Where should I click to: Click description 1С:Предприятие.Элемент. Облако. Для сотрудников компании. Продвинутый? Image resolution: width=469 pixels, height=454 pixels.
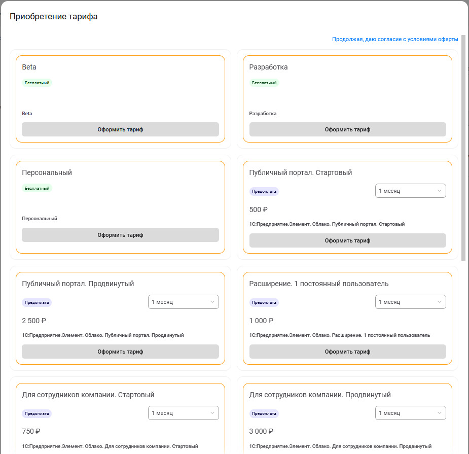pyautogui.click(x=340, y=446)
